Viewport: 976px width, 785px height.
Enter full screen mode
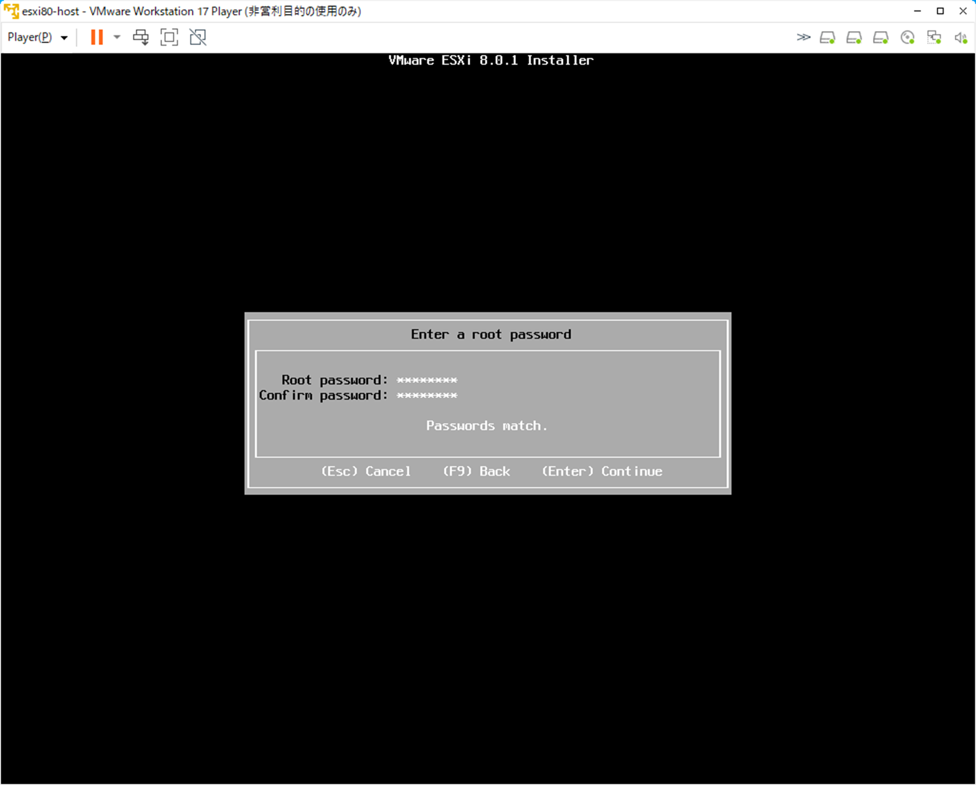tap(169, 37)
